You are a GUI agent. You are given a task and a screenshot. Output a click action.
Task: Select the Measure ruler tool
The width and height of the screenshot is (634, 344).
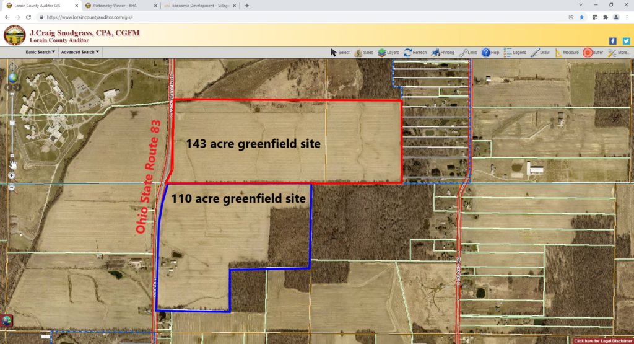pyautogui.click(x=567, y=53)
